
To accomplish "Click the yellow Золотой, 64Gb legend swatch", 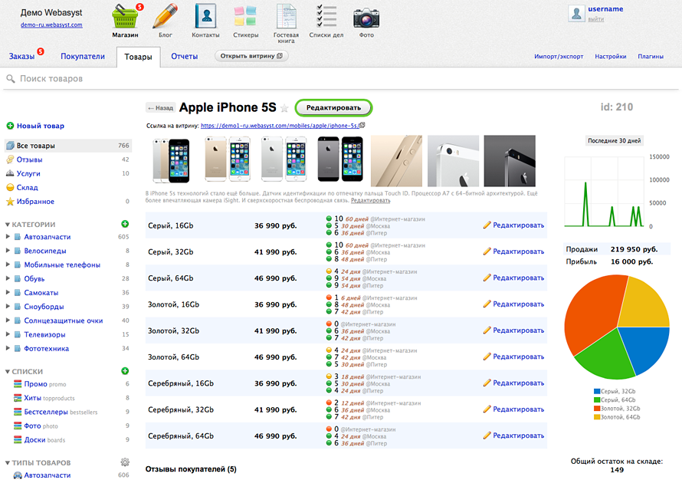I will (597, 417).
